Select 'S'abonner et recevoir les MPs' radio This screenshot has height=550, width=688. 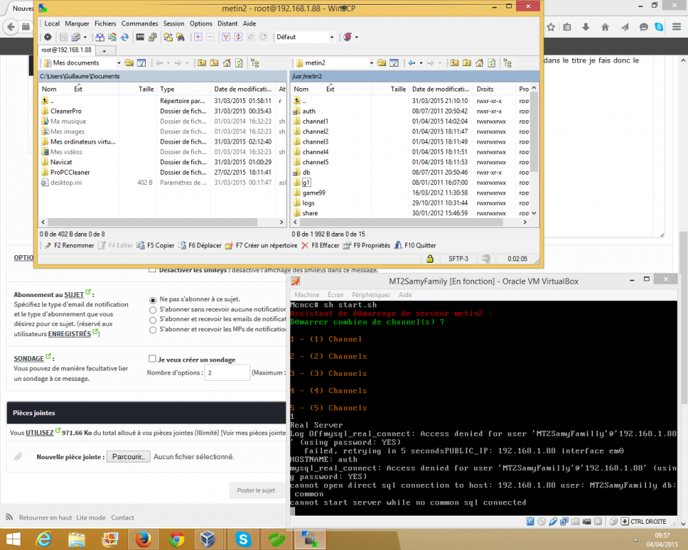coord(153,330)
